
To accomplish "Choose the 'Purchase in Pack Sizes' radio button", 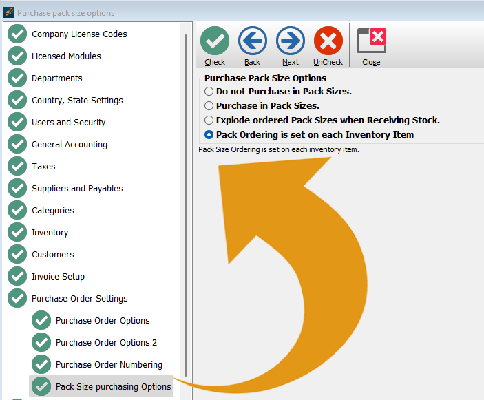I will click(209, 106).
